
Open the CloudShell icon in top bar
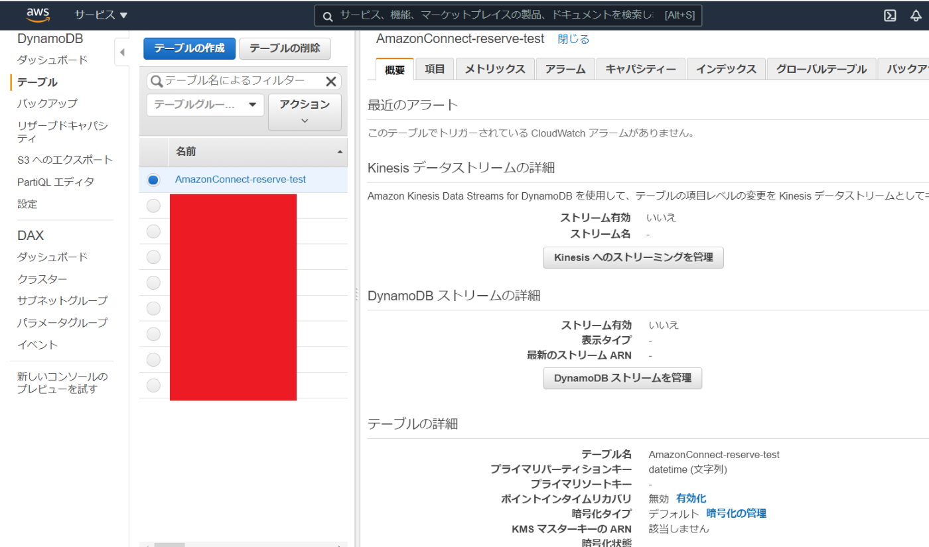(891, 16)
